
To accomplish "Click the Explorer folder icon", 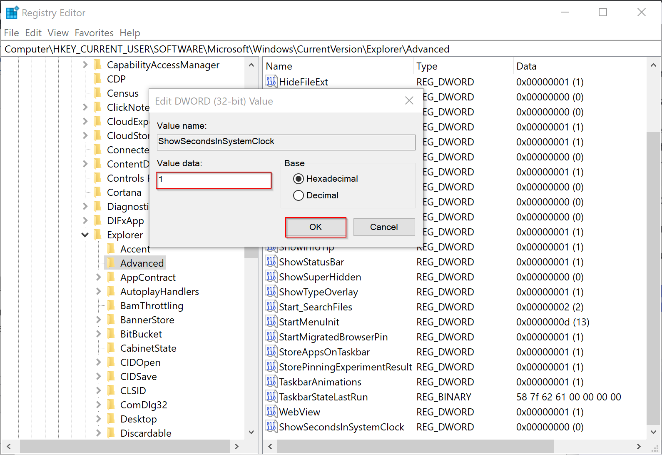I will click(98, 235).
